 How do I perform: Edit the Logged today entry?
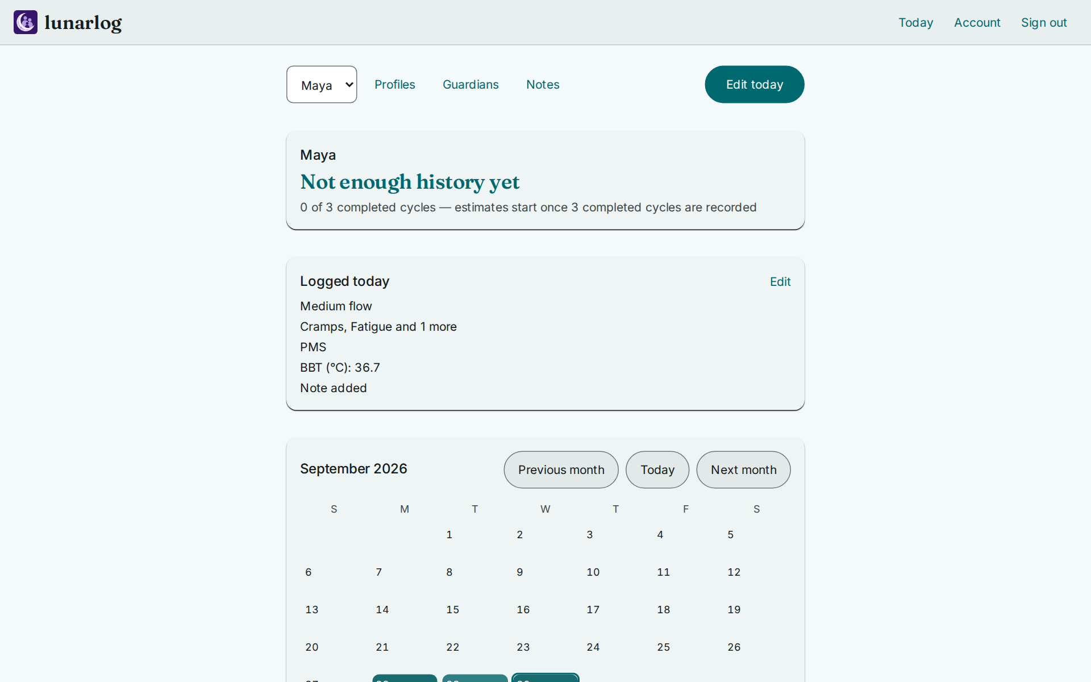[x=780, y=282]
